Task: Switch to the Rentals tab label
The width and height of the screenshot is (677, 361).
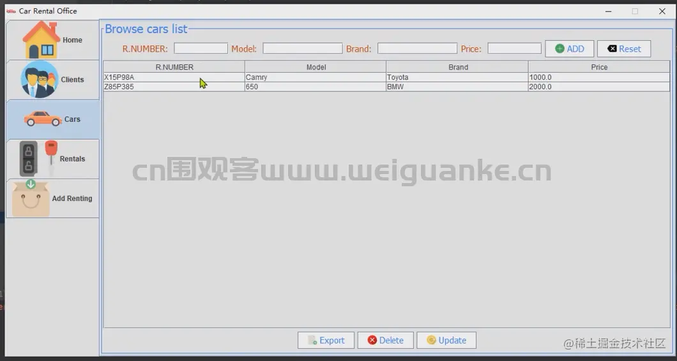Action: pos(73,159)
